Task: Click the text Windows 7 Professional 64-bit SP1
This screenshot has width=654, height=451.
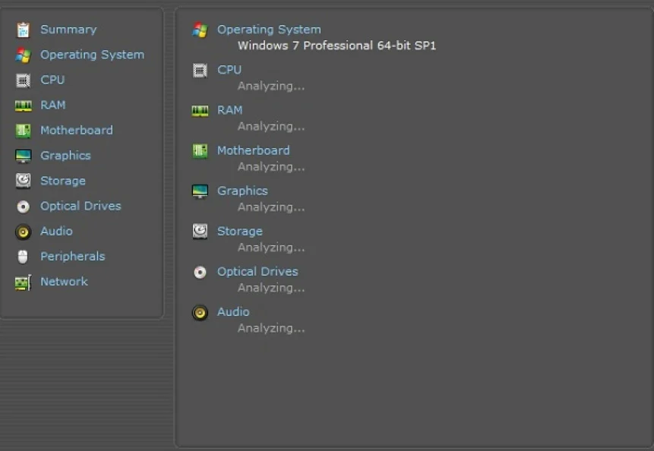Action: [337, 46]
